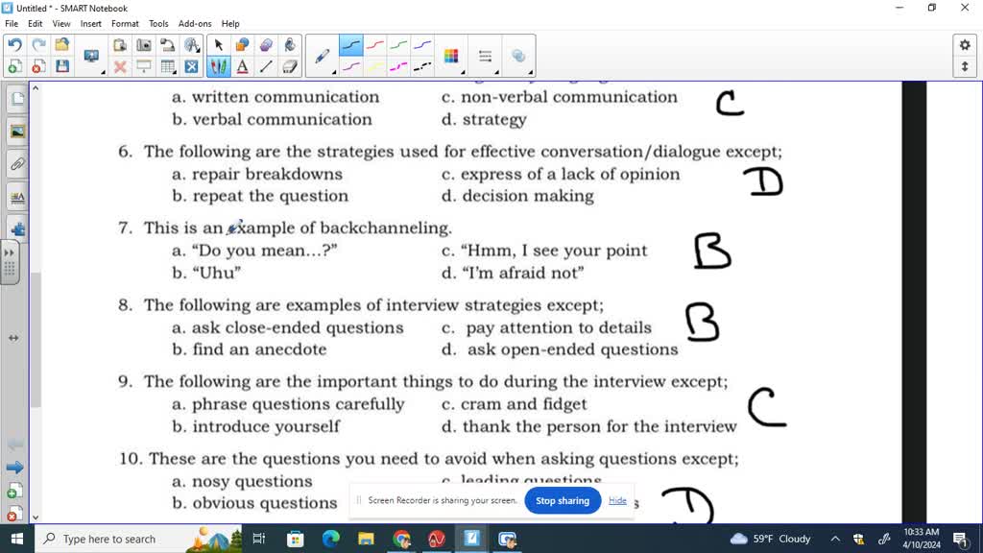The height and width of the screenshot is (553, 983).
Task: Open the Add-ons menu
Action: pos(195,23)
